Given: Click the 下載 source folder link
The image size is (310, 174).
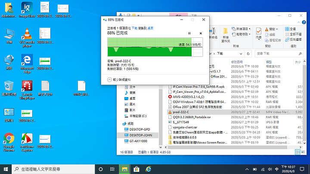Looking at the screenshot, I should coord(135,27).
